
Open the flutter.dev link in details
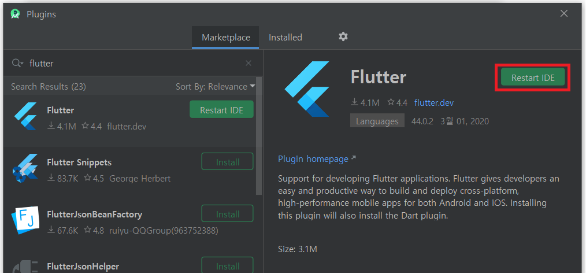click(x=434, y=103)
